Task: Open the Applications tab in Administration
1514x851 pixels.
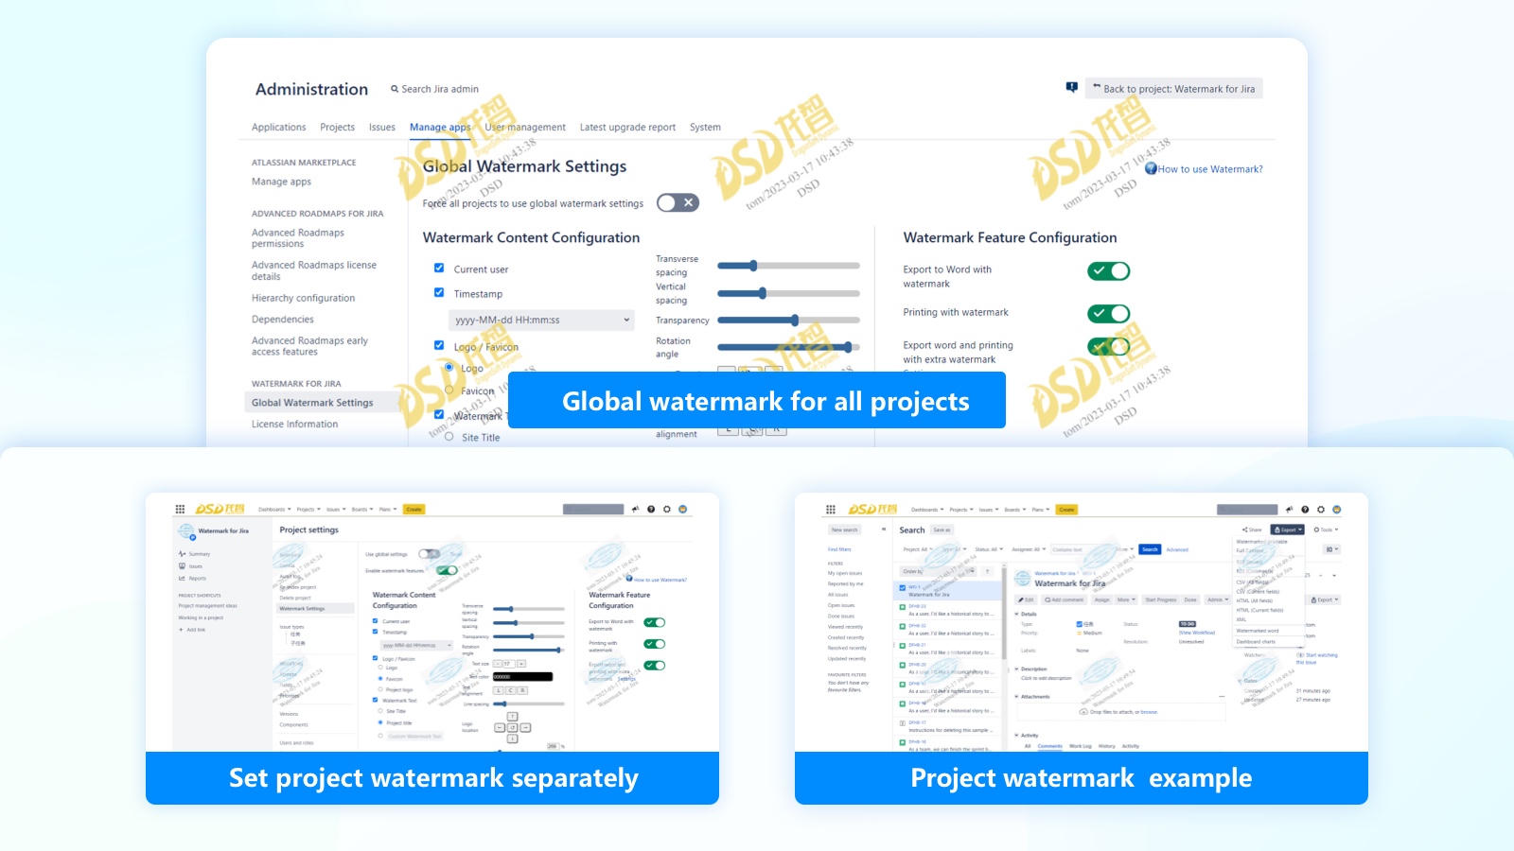Action: pyautogui.click(x=278, y=128)
